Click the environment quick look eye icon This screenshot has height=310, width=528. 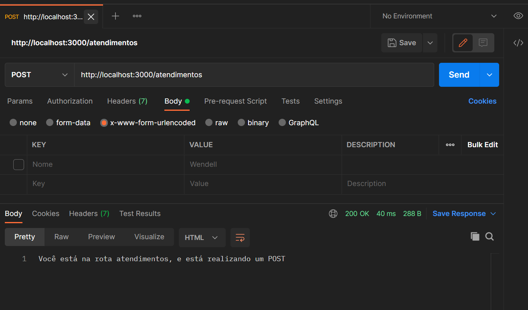[x=518, y=16]
